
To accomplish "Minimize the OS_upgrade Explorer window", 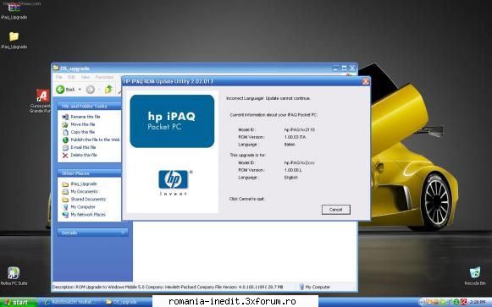I will [x=336, y=68].
